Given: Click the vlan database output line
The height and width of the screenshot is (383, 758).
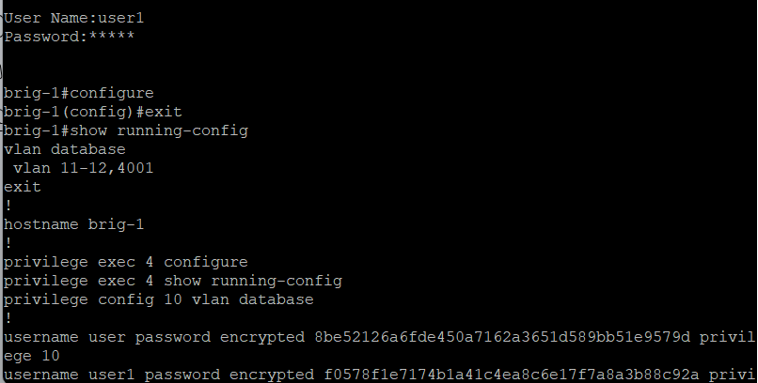Looking at the screenshot, I should [65, 149].
